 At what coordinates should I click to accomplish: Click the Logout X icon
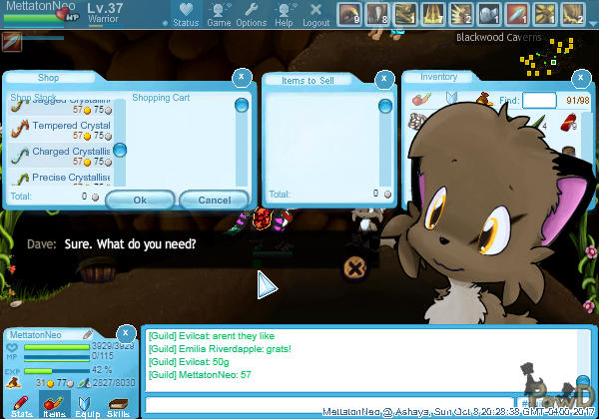315,13
